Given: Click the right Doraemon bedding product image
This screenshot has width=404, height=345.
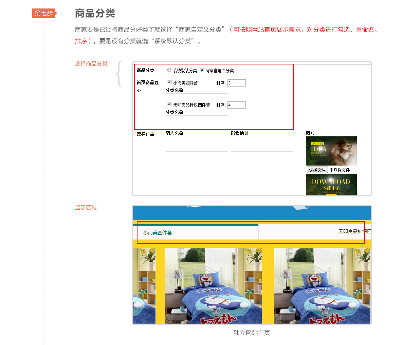Looking at the screenshot, I should coord(322,286).
